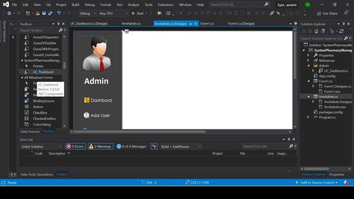Pin the Toolbox panel with the pushpin icon
This screenshot has width=354, height=199.
pos(59,24)
